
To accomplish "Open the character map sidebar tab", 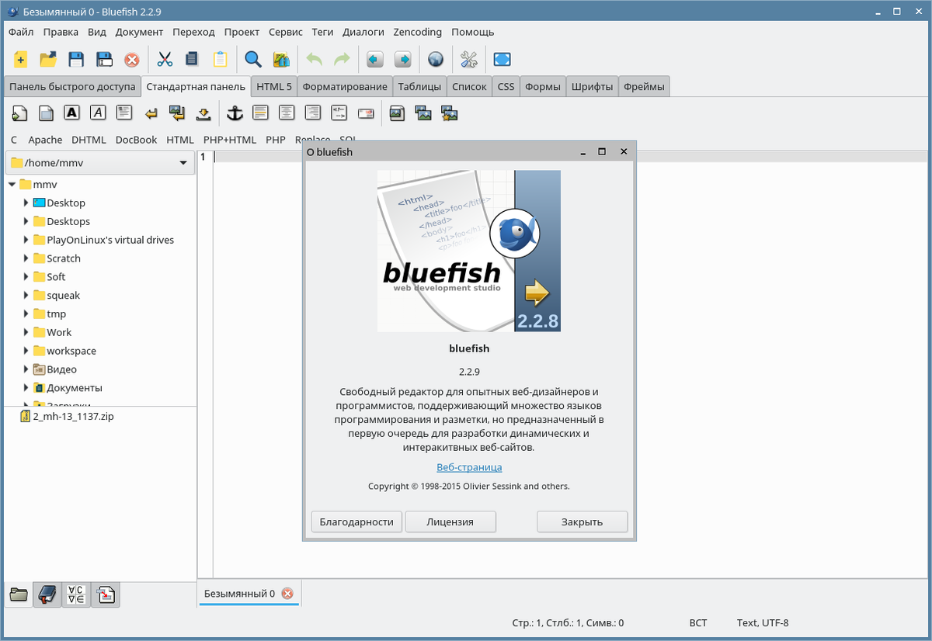I will click(x=76, y=594).
